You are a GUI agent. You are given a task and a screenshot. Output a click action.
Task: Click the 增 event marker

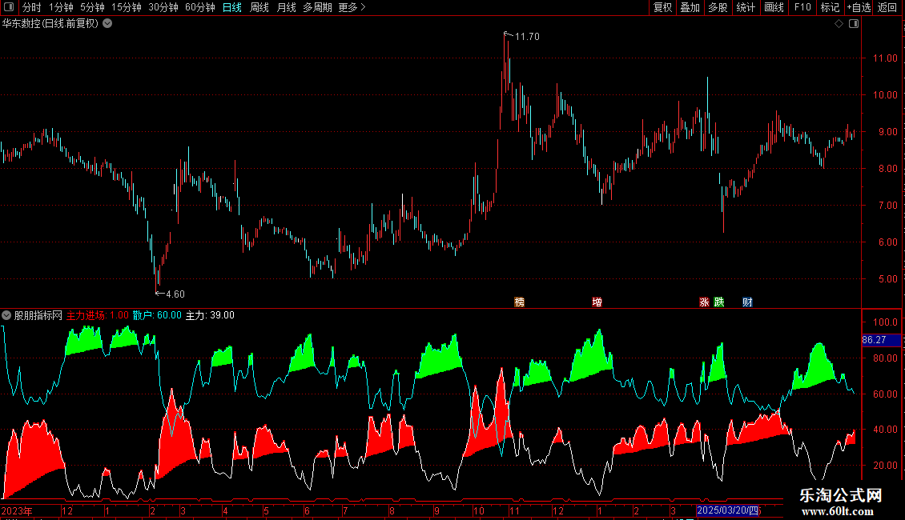tap(597, 302)
